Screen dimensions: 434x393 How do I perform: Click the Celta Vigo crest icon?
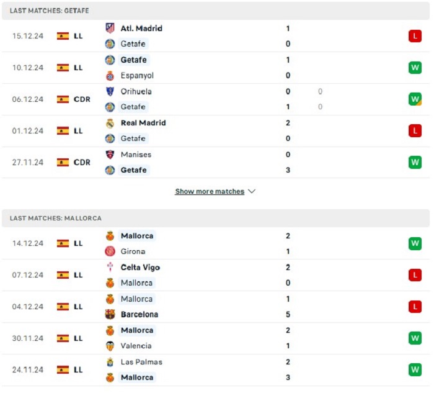pos(110,267)
